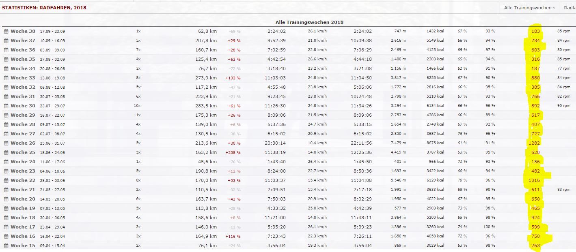Click the highlighted value 1282 in Woche 26
Screen dimensions: 576x252
(535, 143)
